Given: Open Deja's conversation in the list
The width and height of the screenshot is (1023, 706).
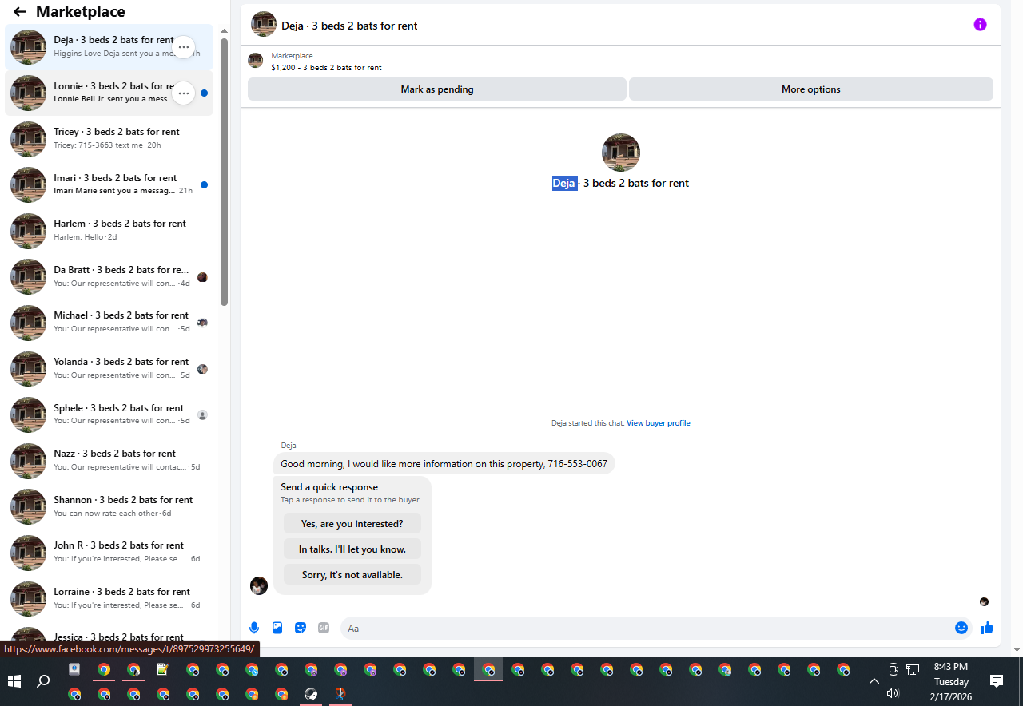Looking at the screenshot, I should pyautogui.click(x=109, y=47).
